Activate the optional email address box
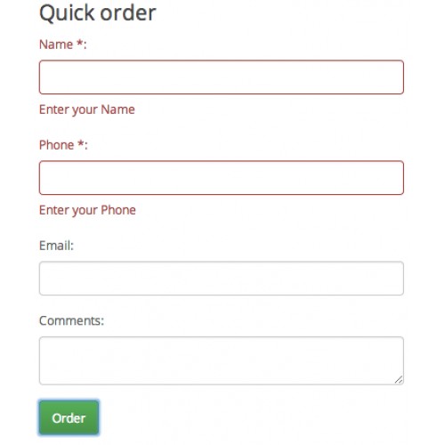This screenshot has width=445, height=445. tap(222, 279)
